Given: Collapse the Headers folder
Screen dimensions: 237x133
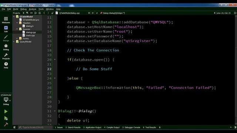Looking at the screenshot, I should pyautogui.click(x=17, y=23).
